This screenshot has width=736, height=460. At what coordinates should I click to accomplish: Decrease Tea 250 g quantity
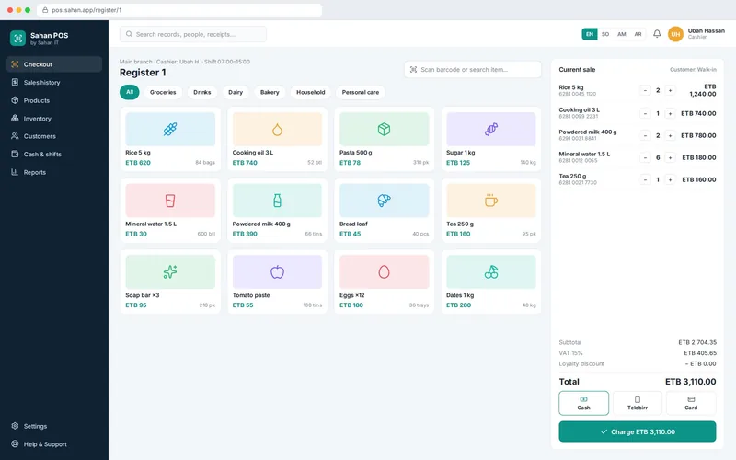pos(645,179)
